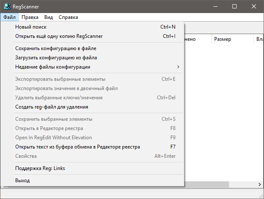
Task: Select Экспортировать значение в двоичный файл
Action: point(92,88)
